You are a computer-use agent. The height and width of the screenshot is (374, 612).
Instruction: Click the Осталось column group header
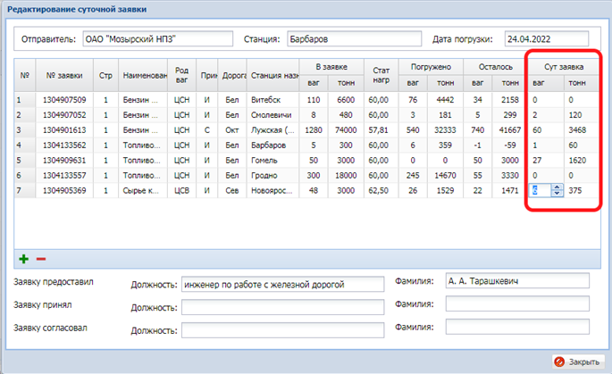click(x=496, y=67)
